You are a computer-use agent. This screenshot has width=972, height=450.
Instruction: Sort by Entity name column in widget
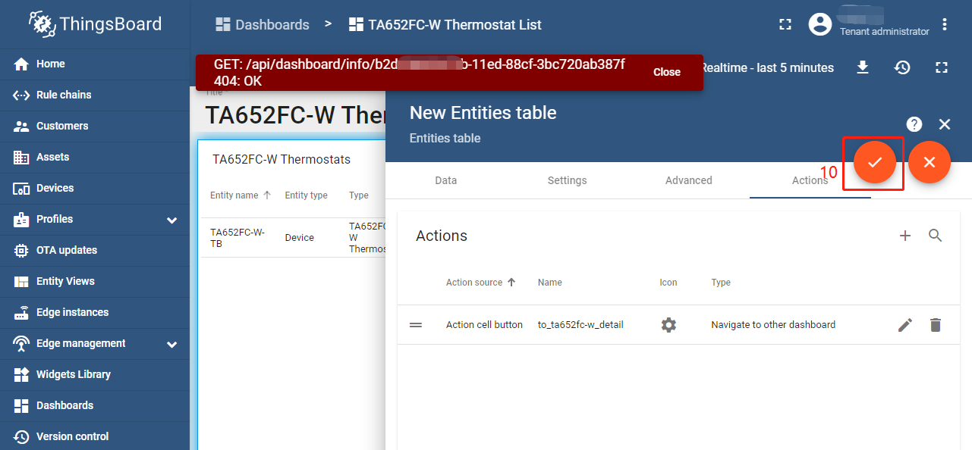click(241, 195)
